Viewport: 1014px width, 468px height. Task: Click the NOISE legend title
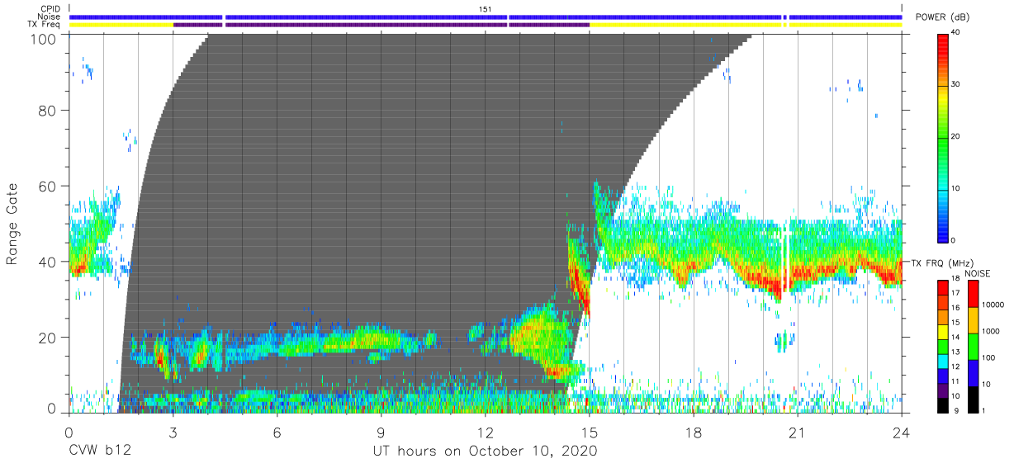pyautogui.click(x=978, y=273)
